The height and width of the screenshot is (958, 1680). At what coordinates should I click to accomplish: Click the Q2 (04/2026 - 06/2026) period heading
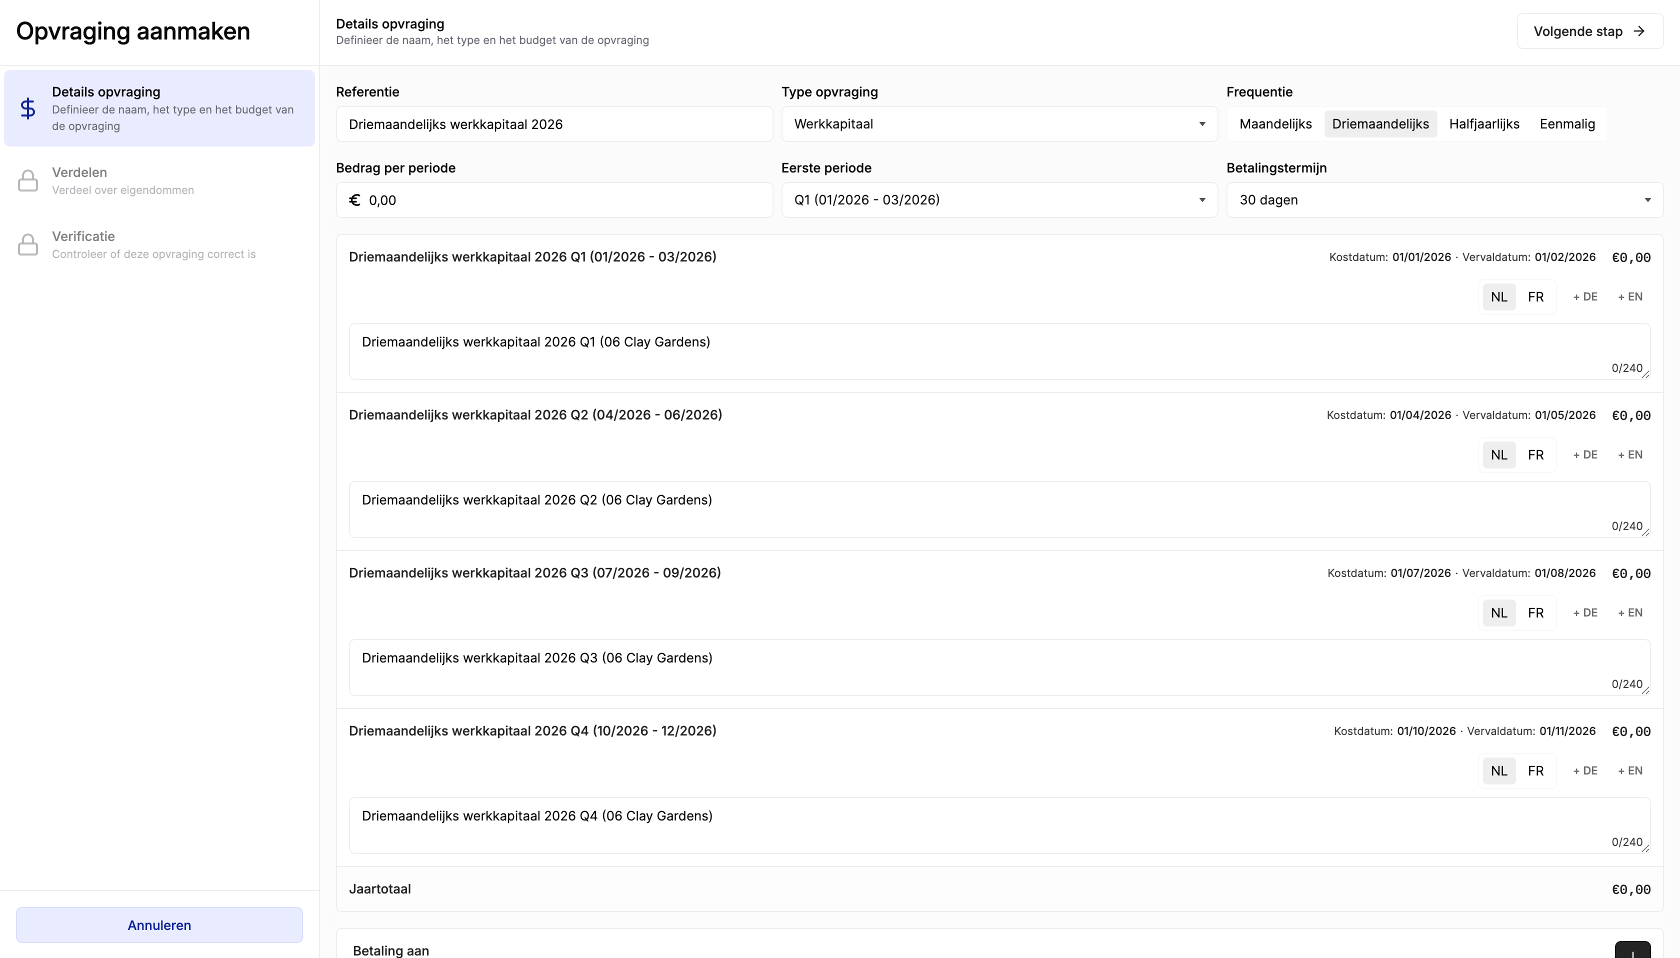[535, 415]
